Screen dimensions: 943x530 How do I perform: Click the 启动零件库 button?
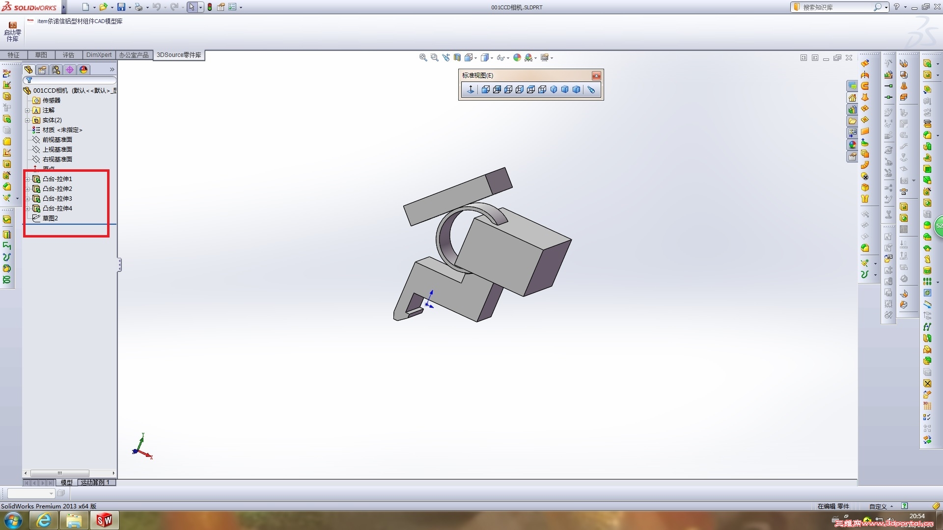point(13,31)
